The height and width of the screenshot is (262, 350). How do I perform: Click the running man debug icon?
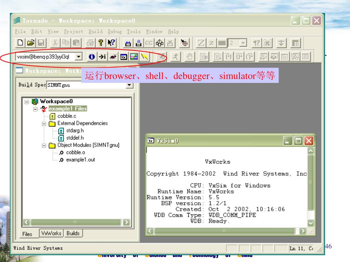pyautogui.click(x=175, y=57)
